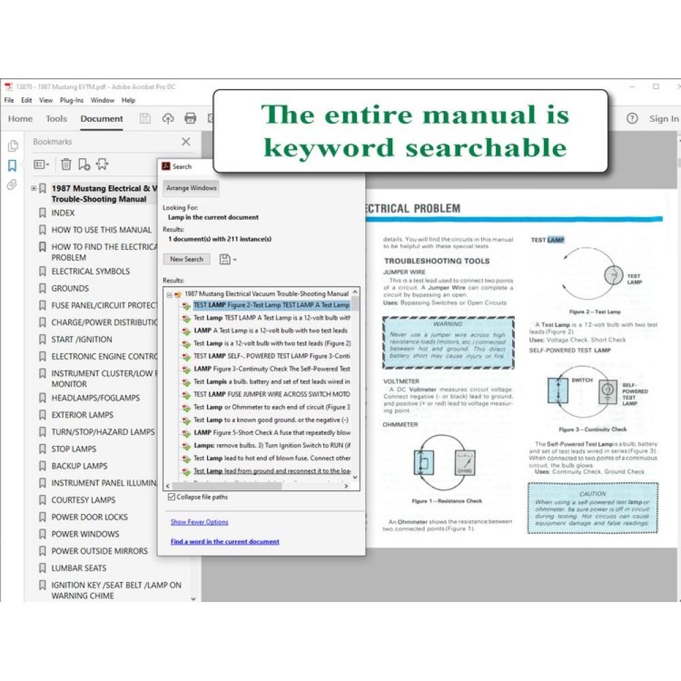Image resolution: width=681 pixels, height=681 pixels.
Task: Click the find current bookmark icon
Action: [x=103, y=164]
